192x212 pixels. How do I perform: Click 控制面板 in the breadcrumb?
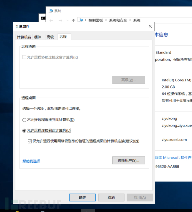click(96, 20)
